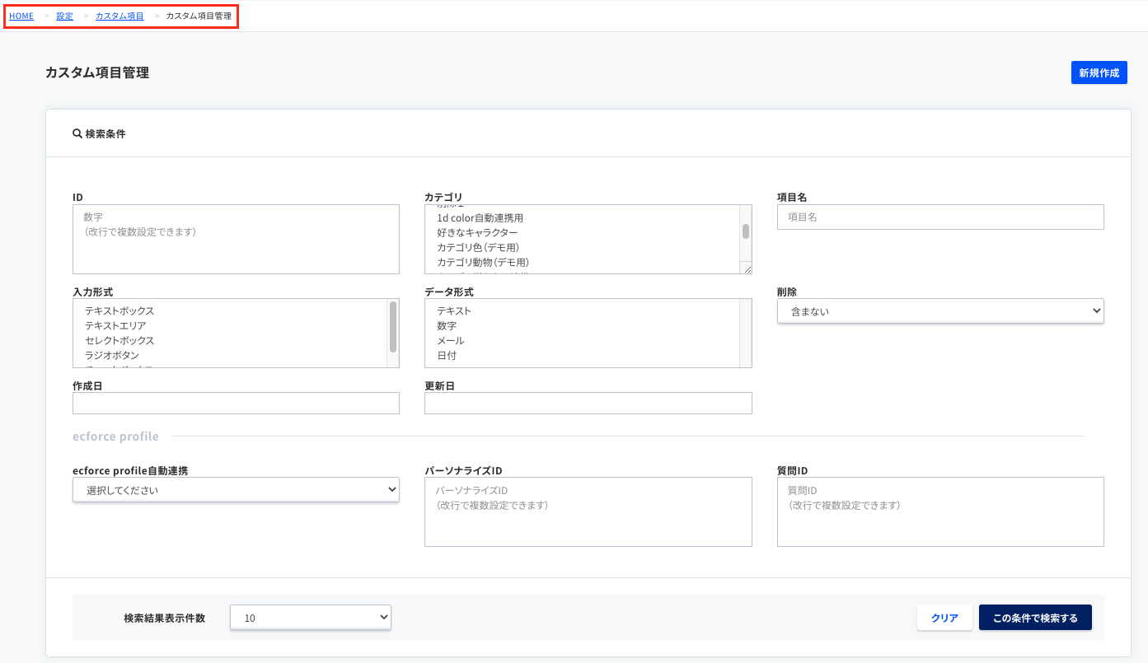Expand the ecforce profile自動連携 dropdown
The height and width of the screenshot is (663, 1148).
click(x=236, y=491)
